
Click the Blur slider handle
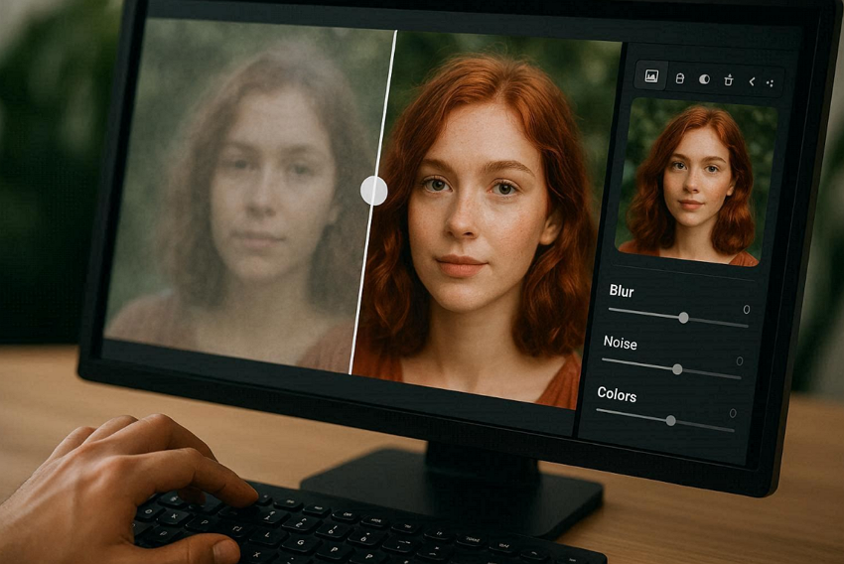click(683, 318)
